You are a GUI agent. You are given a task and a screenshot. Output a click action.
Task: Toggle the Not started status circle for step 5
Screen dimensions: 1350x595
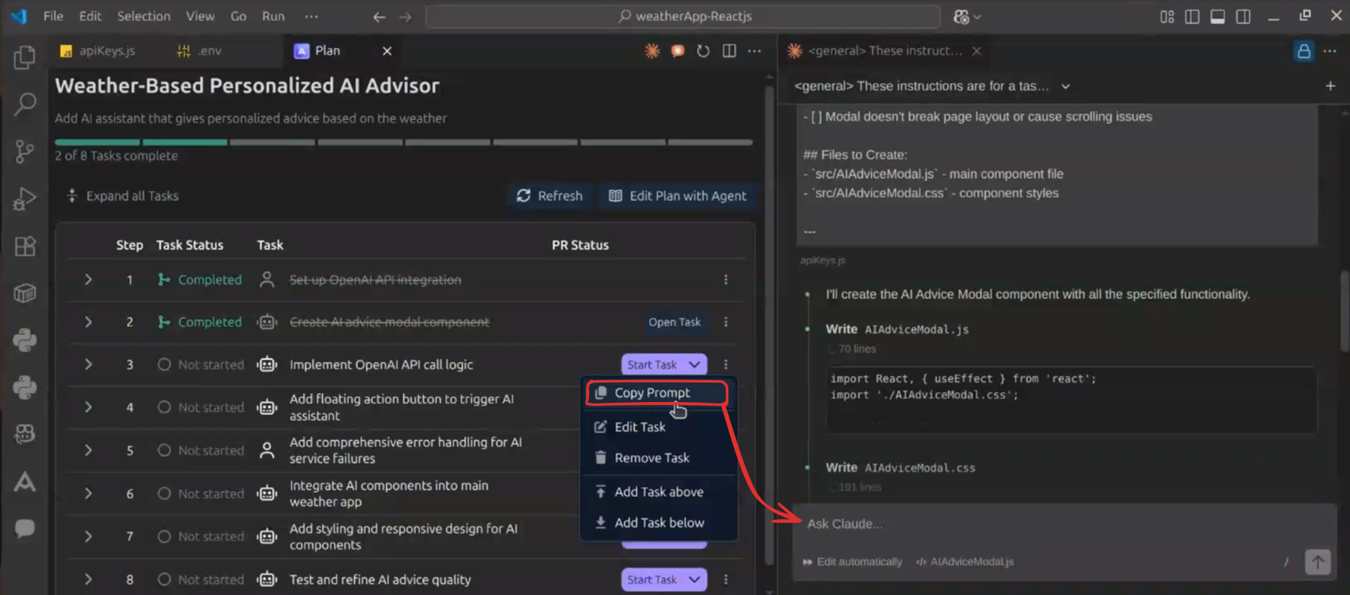coord(164,450)
